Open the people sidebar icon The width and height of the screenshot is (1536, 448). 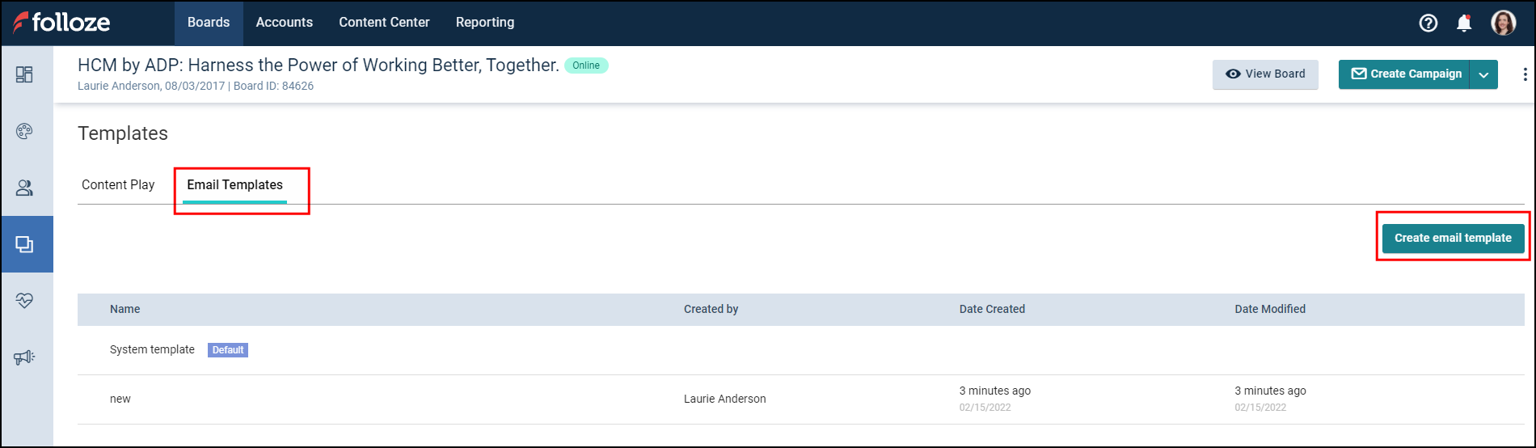pyautogui.click(x=24, y=188)
